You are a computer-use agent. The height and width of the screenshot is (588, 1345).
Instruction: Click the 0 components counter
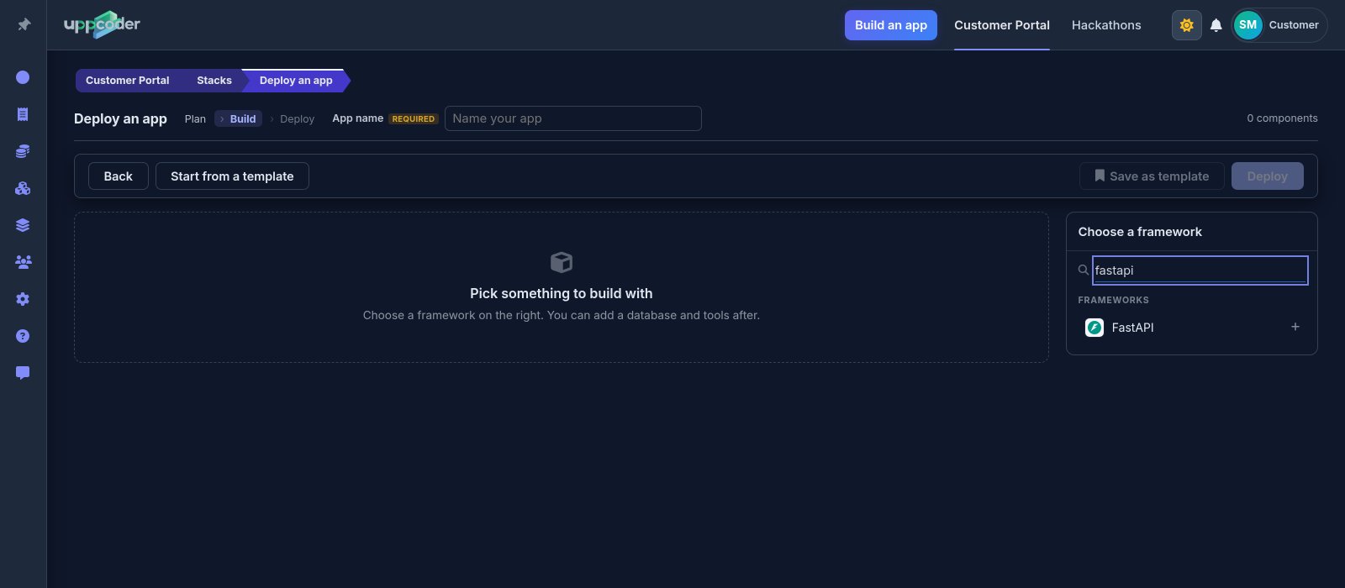(x=1282, y=118)
